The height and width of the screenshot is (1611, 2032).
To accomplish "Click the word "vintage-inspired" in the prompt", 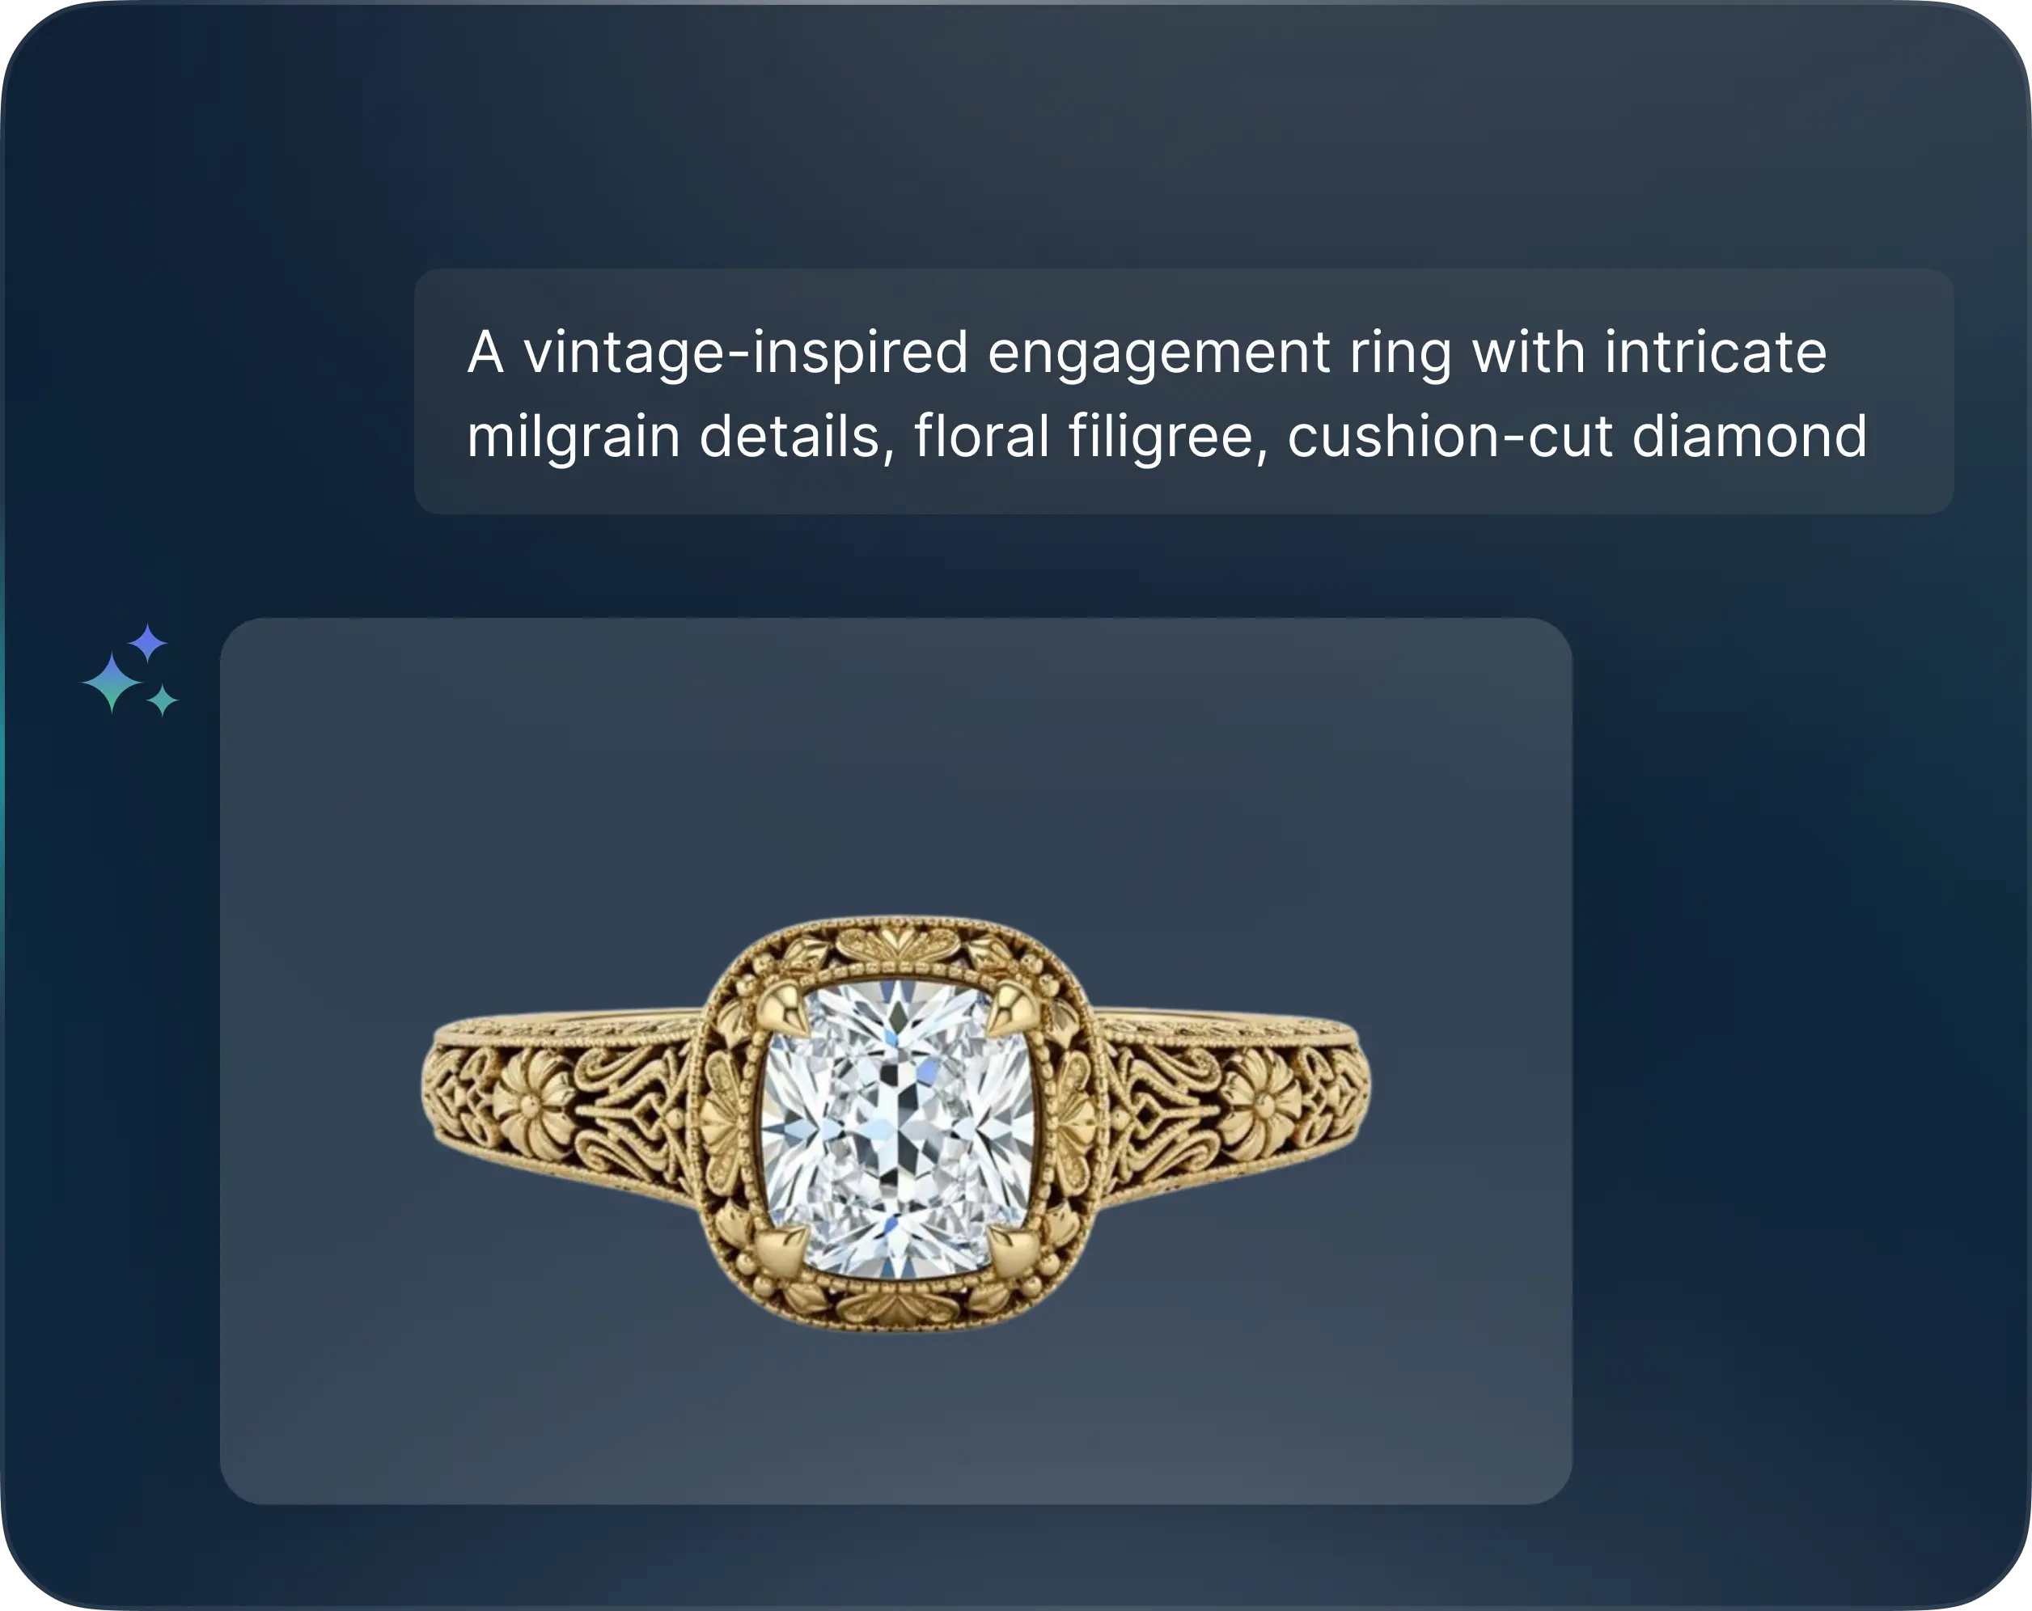I will tap(746, 353).
